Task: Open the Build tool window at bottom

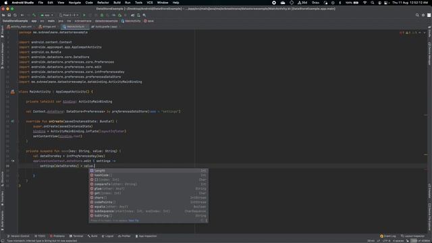Action: tap(92, 236)
